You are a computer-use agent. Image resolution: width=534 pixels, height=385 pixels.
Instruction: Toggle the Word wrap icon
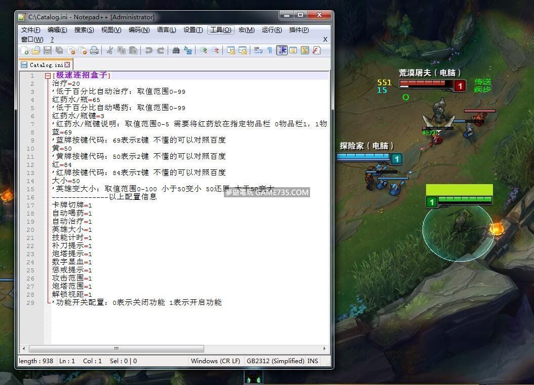tap(258, 51)
